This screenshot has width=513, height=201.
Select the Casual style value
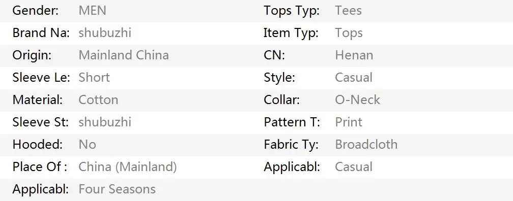tap(354, 77)
